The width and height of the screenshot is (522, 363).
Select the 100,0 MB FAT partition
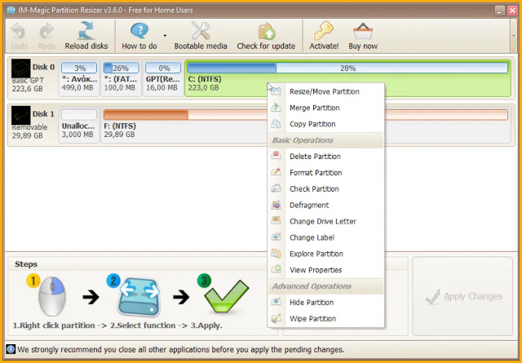[x=121, y=78]
